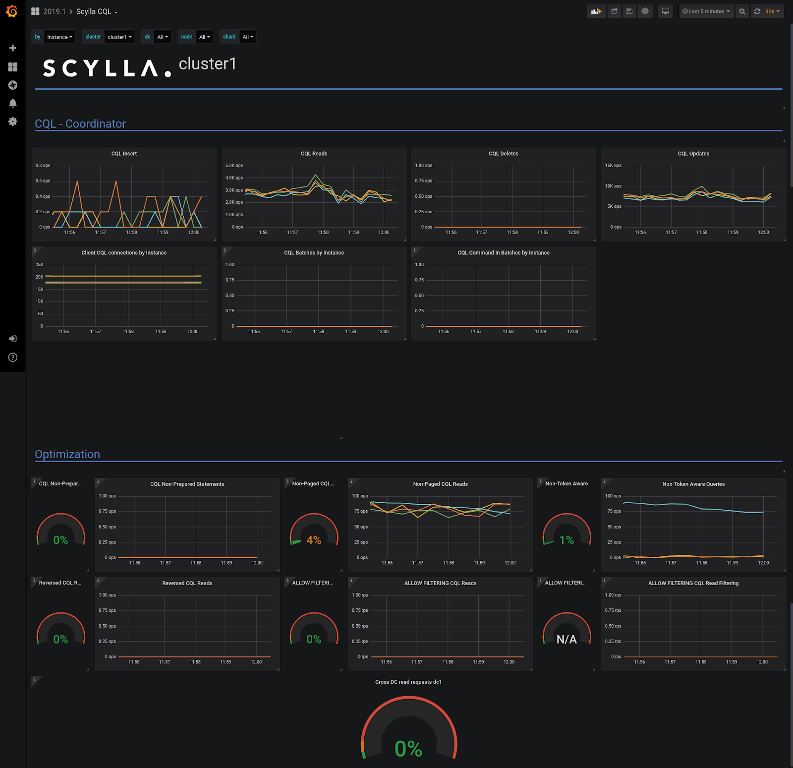Viewport: 793px width, 768px height.
Task: Open the 'by' Instance dropdown
Action: point(59,37)
